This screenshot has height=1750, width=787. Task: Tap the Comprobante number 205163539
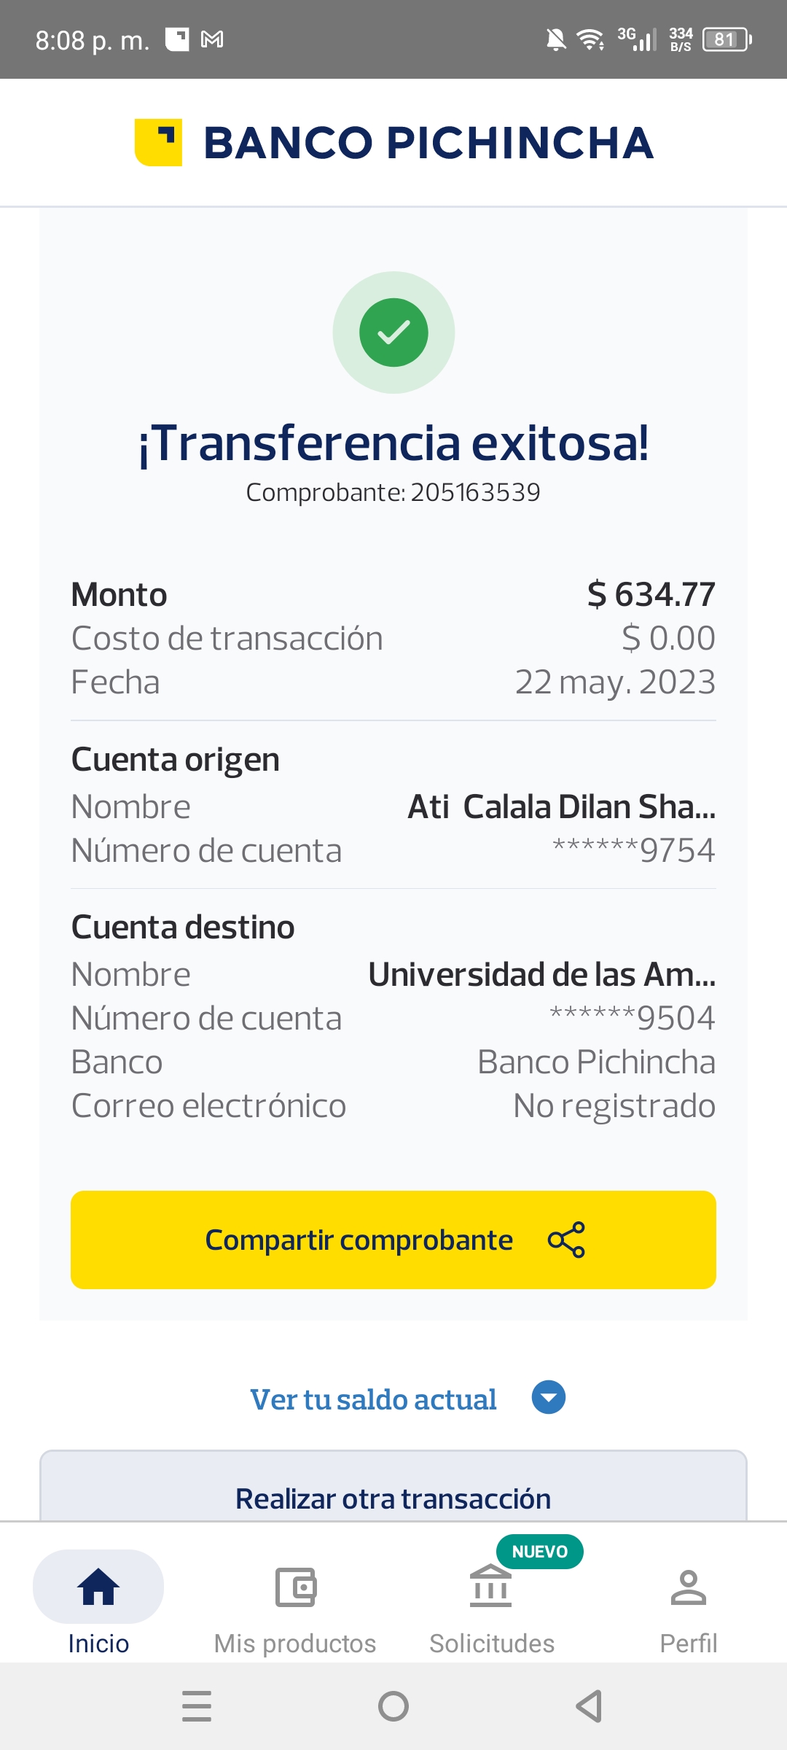475,493
